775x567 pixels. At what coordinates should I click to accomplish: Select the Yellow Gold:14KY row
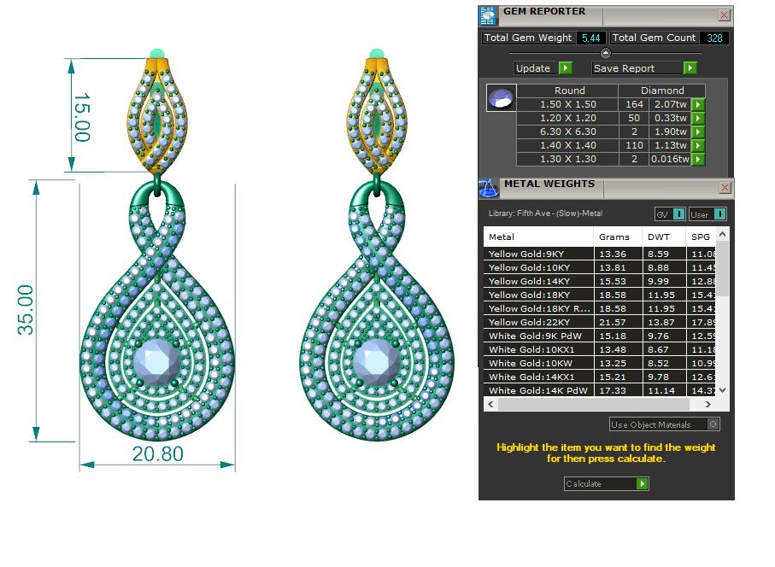click(538, 281)
